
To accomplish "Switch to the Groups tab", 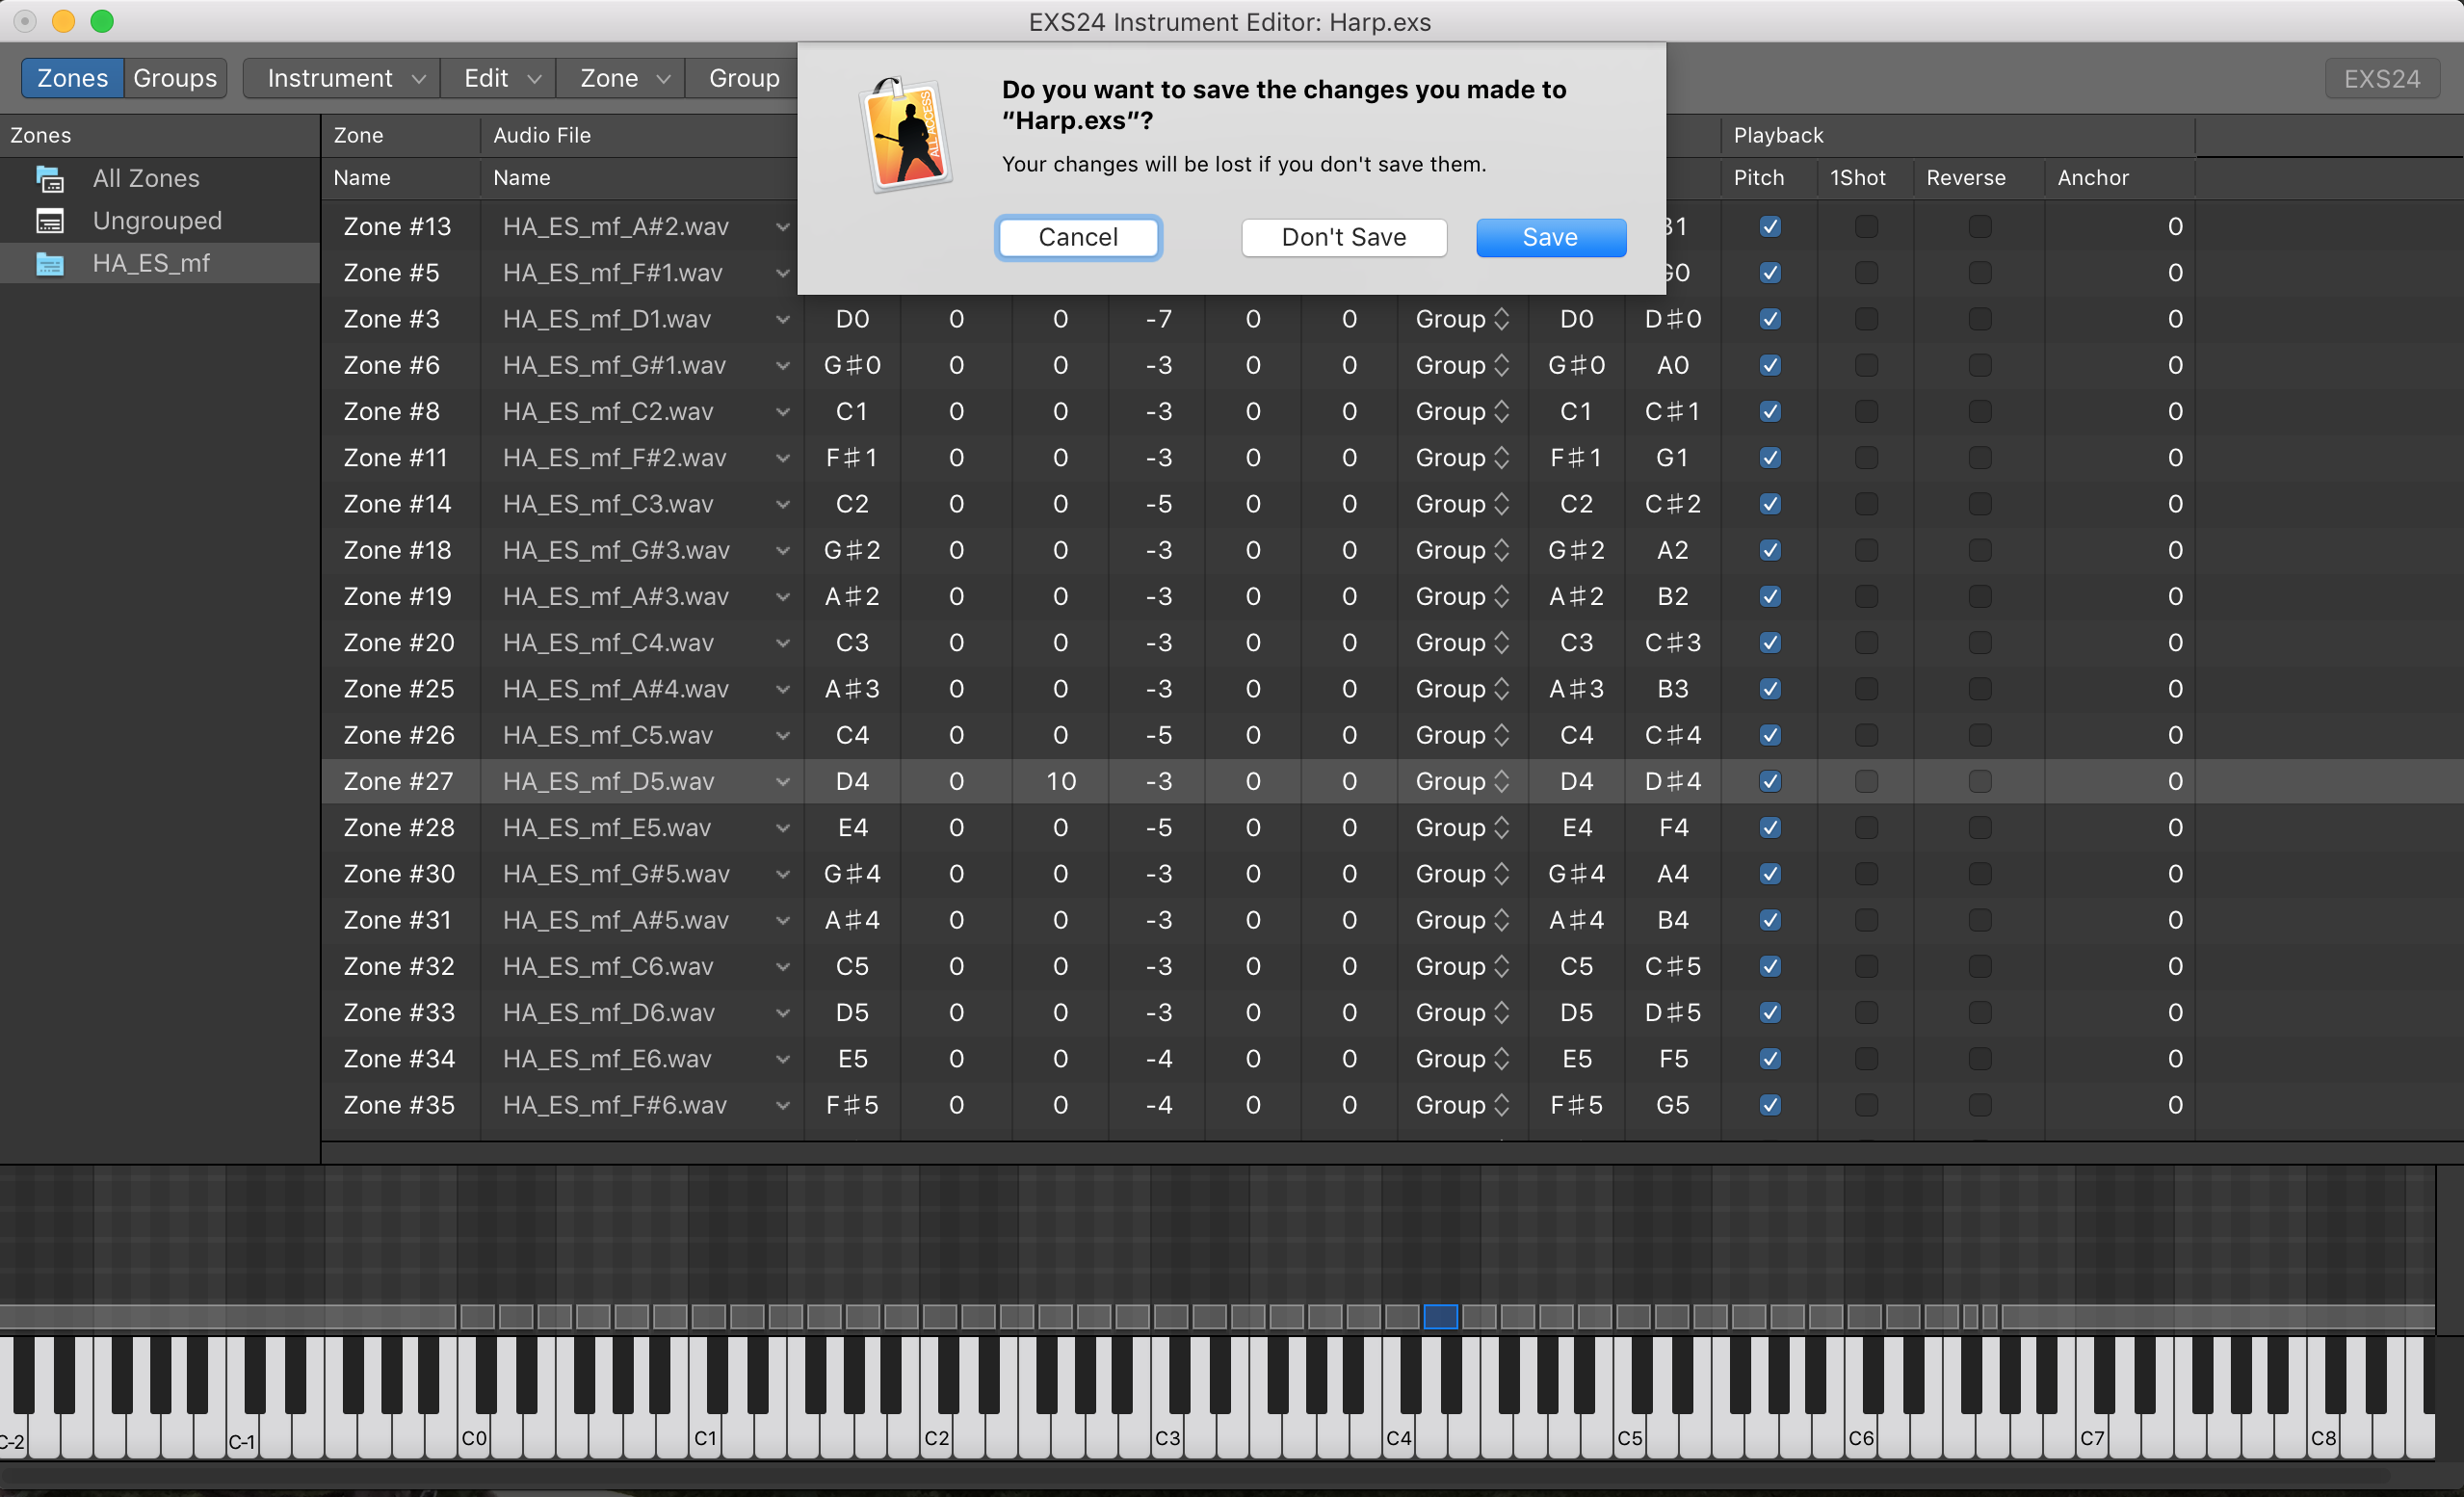I will (x=175, y=78).
